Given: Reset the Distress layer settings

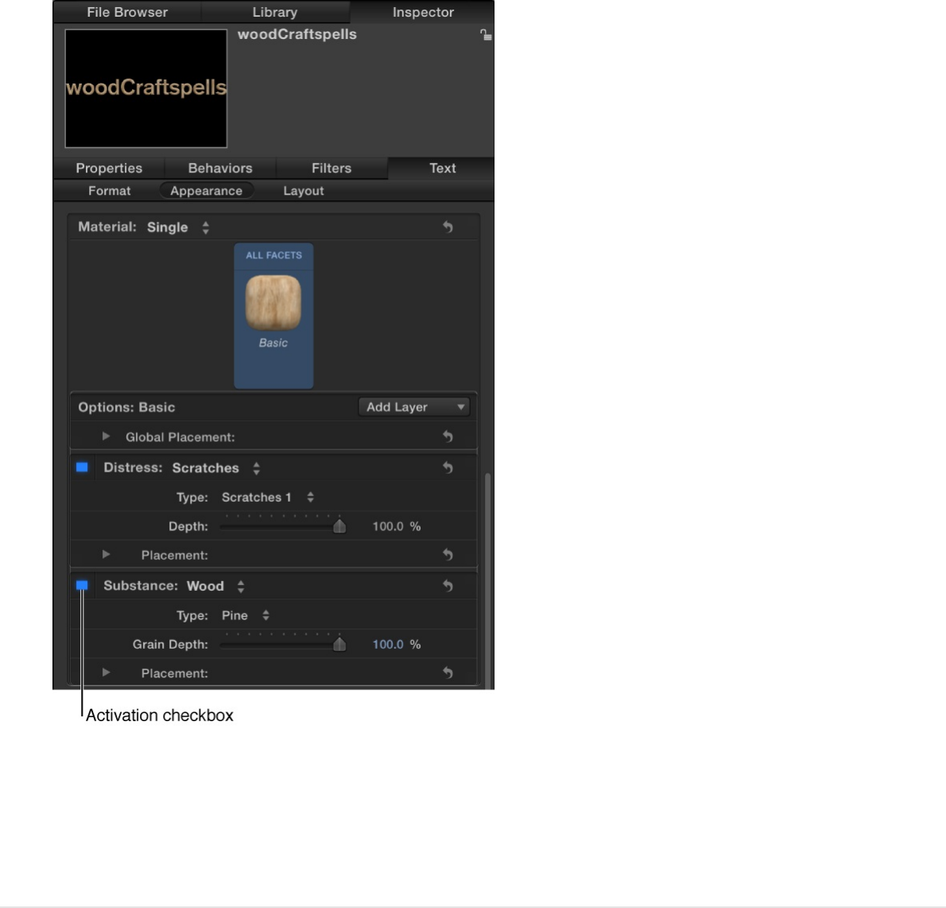Looking at the screenshot, I should point(448,468).
